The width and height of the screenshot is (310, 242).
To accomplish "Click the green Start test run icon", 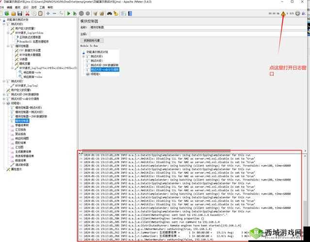I will tap(69, 14).
